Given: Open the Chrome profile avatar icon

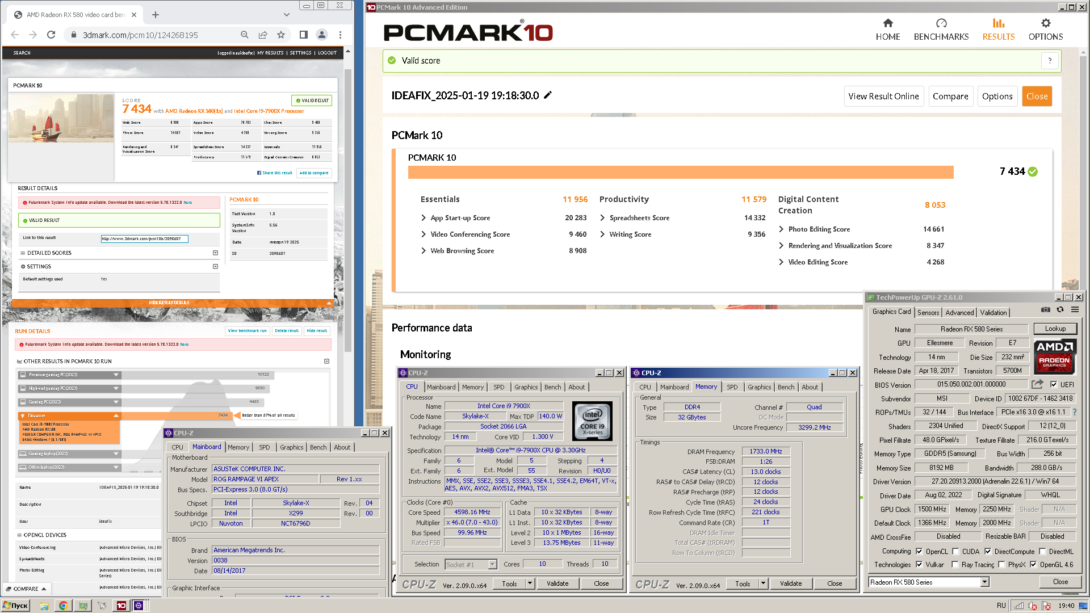Looking at the screenshot, I should click(322, 35).
